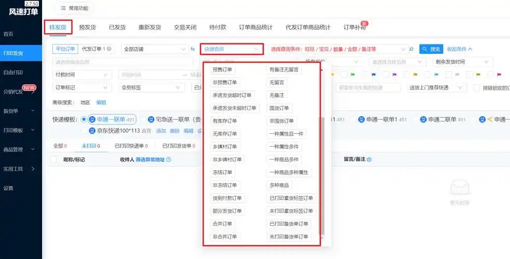Viewport: 510px width, 259px height.
Task: Check the select-all box next to 昵称/标记
Action: point(53,160)
